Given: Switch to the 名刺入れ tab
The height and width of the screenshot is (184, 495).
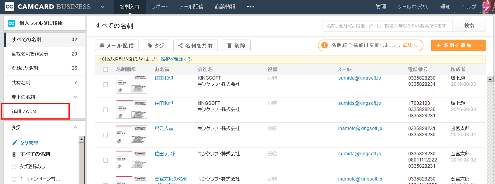Looking at the screenshot, I should coord(130,7).
